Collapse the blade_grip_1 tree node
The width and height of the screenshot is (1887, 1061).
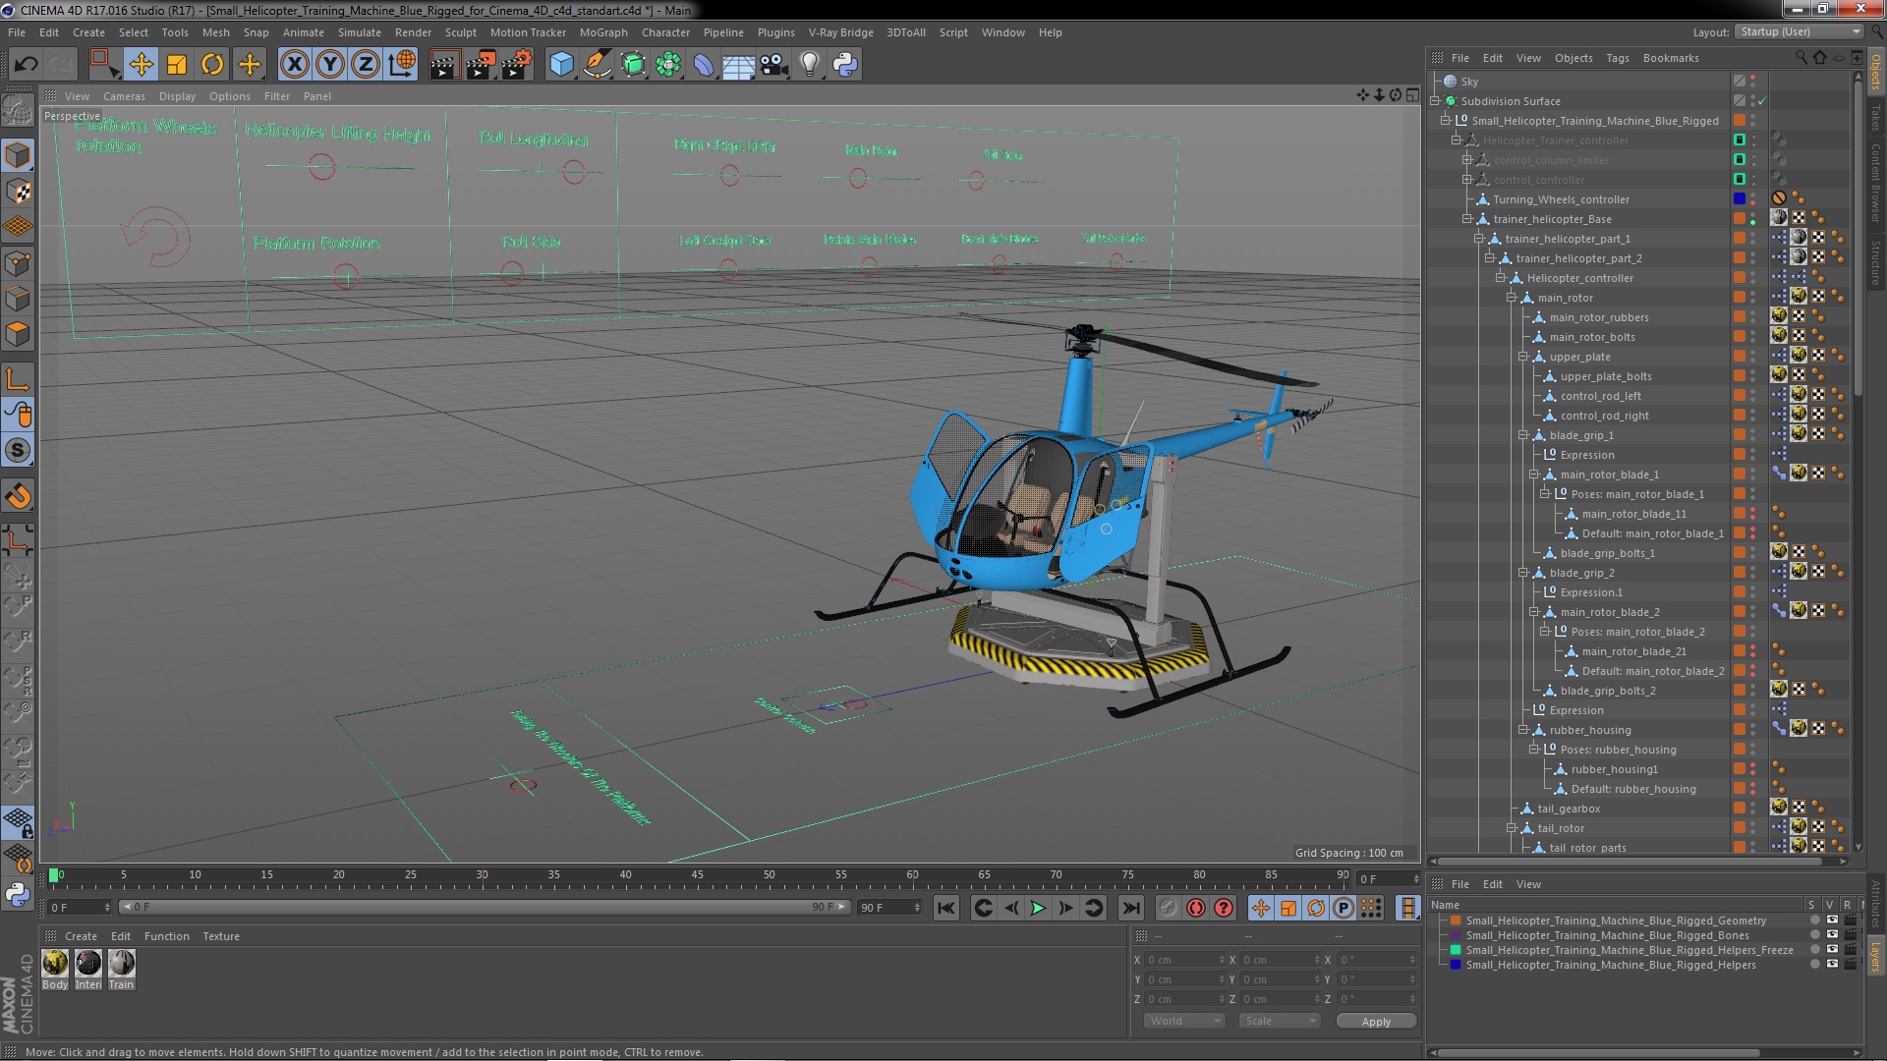(1522, 435)
